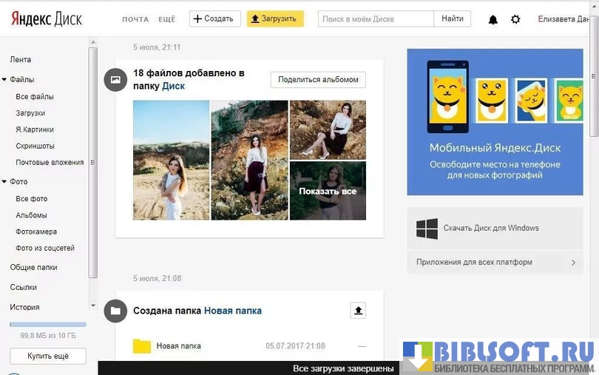599x375 pixels.
Task: Open the Диск folder link
Action: coord(173,86)
